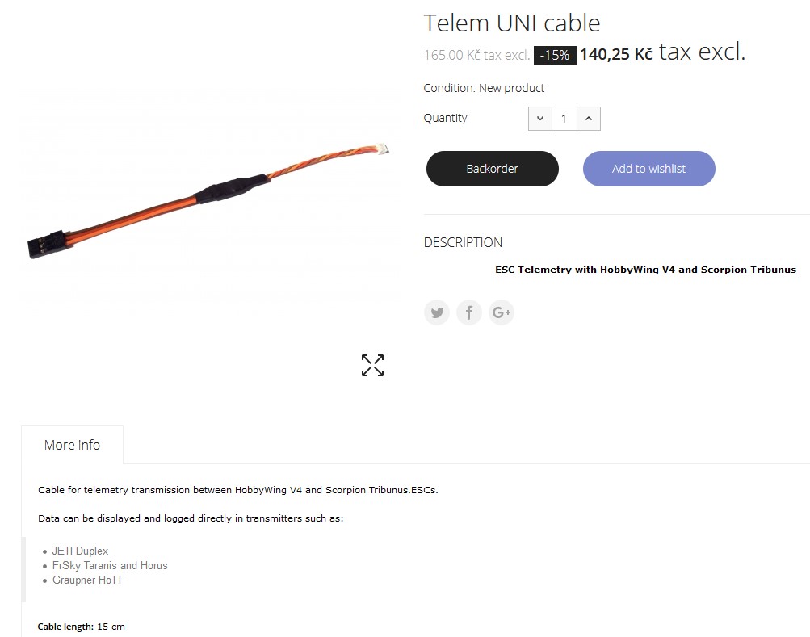Viewport: 810px width, 637px height.
Task: Click the 140,25 Kč price
Action: tap(615, 54)
